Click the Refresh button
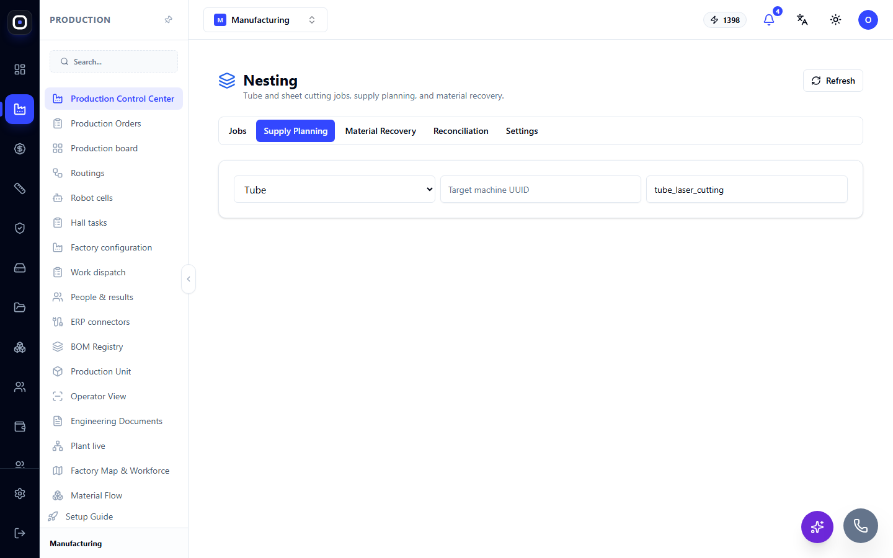 833,81
